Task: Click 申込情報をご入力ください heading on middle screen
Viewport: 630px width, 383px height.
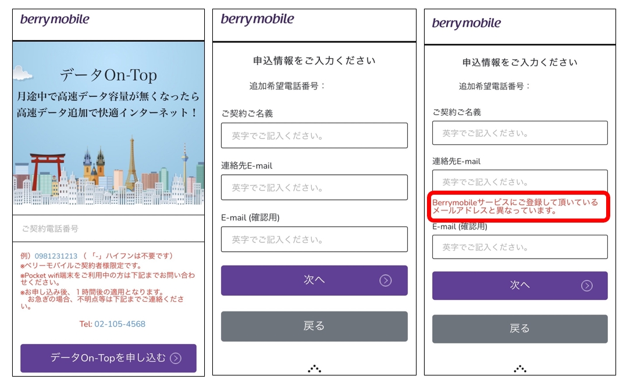Action: pyautogui.click(x=314, y=60)
